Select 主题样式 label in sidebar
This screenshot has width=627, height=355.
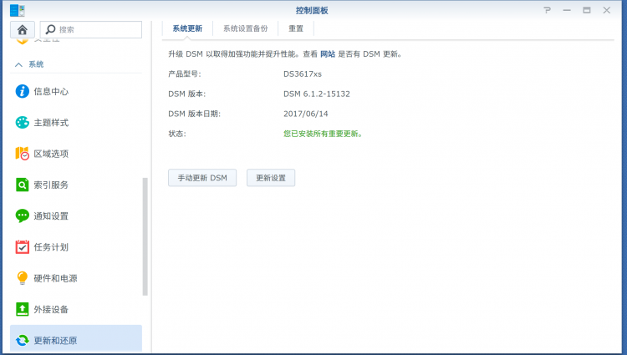coord(51,123)
